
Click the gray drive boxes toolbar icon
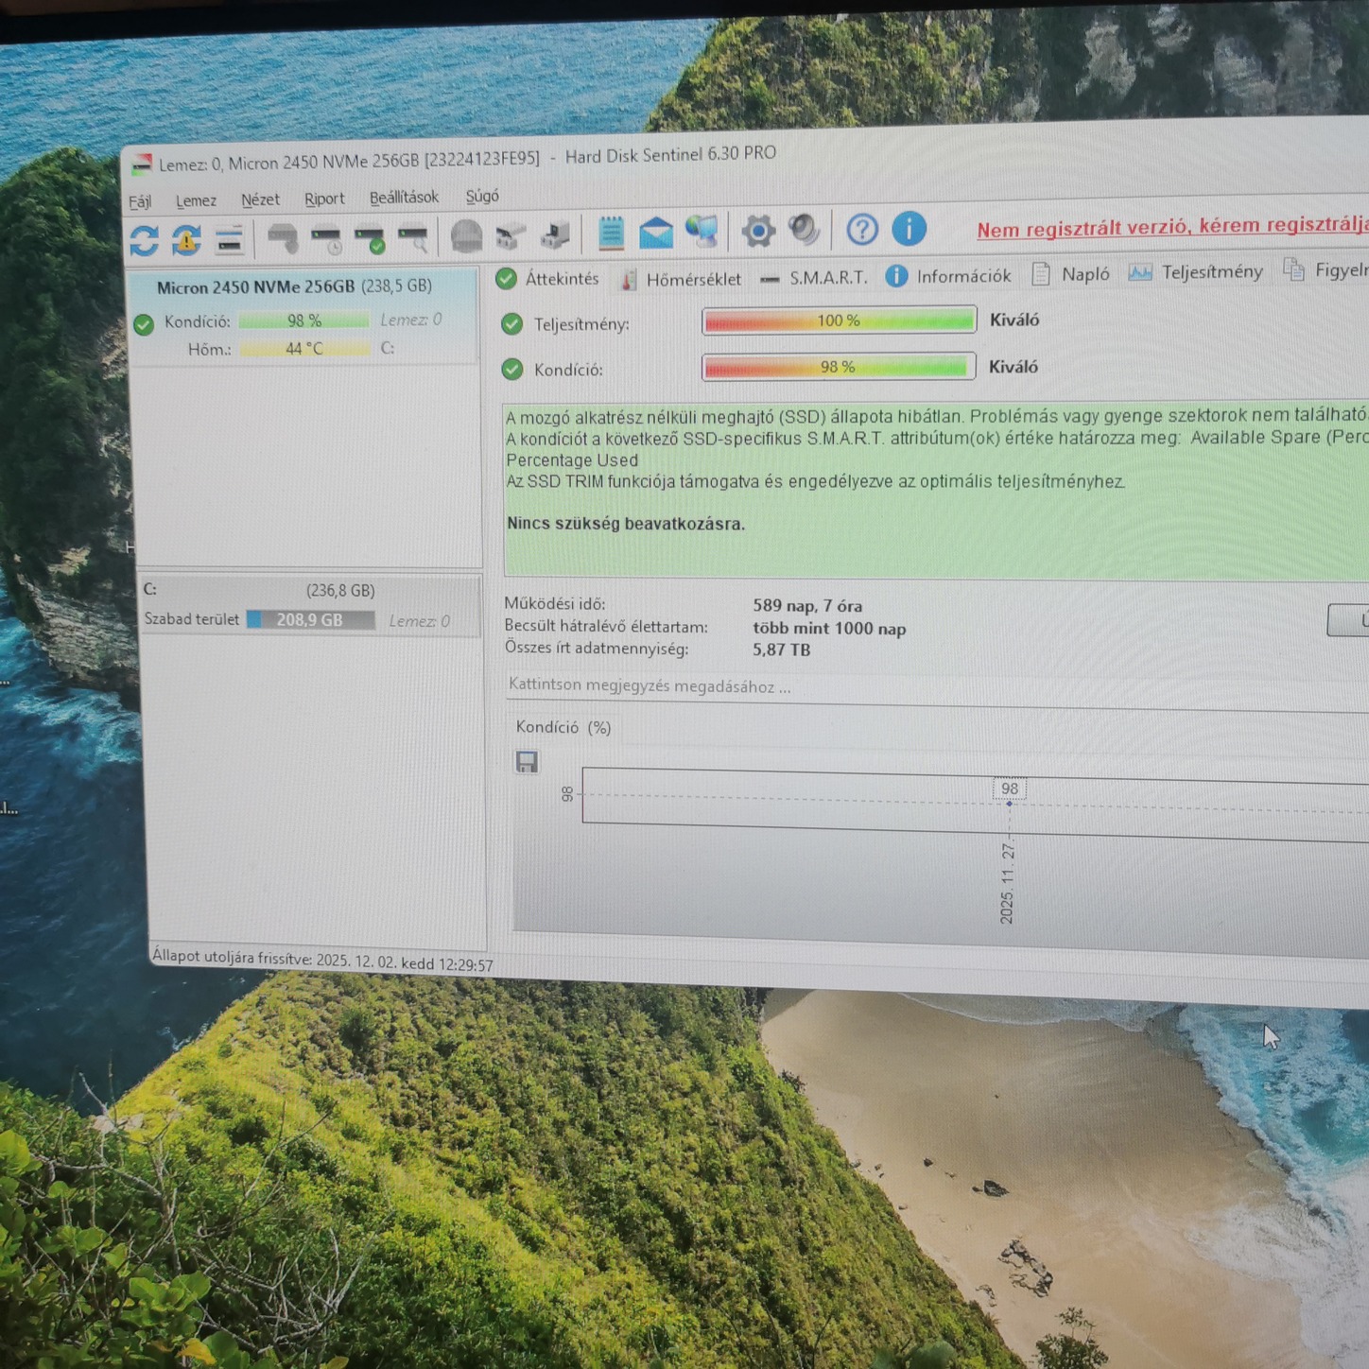(511, 235)
